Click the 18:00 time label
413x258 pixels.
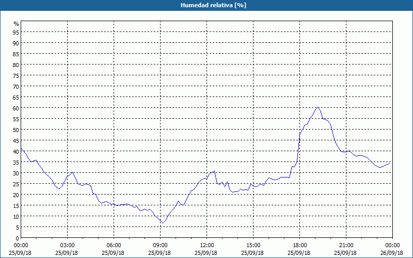(300, 246)
